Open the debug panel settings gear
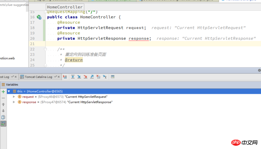Image resolution: width=261 pixels, height=149 pixels. coord(259,70)
